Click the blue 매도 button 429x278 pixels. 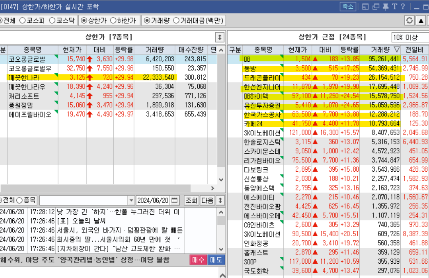pos(216,260)
